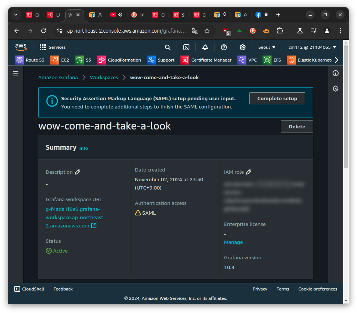Viewport: 357px width, 313px height.
Task: Open the Privacy footer link
Action: 260,289
